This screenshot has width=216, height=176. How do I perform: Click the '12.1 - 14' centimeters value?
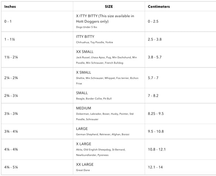[x=155, y=167]
